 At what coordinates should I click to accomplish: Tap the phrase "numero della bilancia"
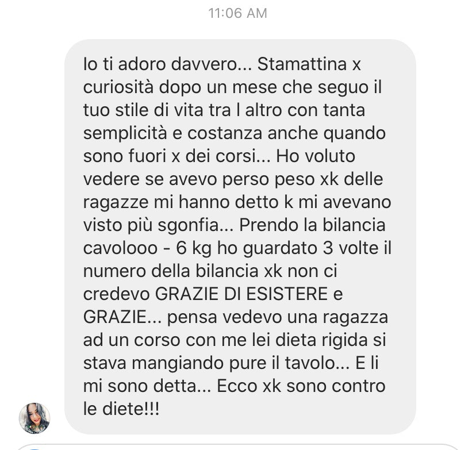(171, 271)
